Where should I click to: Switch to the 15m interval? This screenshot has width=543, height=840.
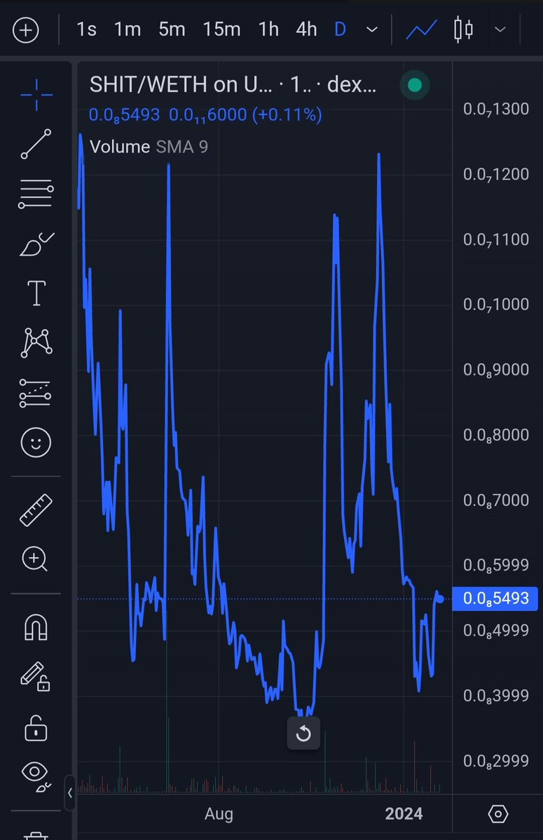click(221, 30)
